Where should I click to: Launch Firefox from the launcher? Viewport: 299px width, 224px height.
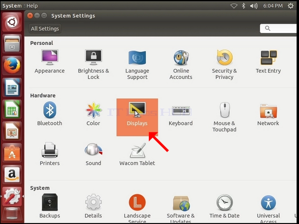[12, 66]
